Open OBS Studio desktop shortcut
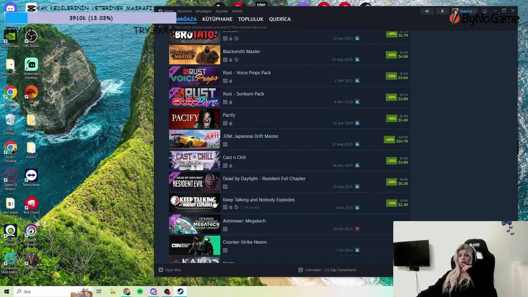Viewport: 528px width, 297px height. coord(31,39)
